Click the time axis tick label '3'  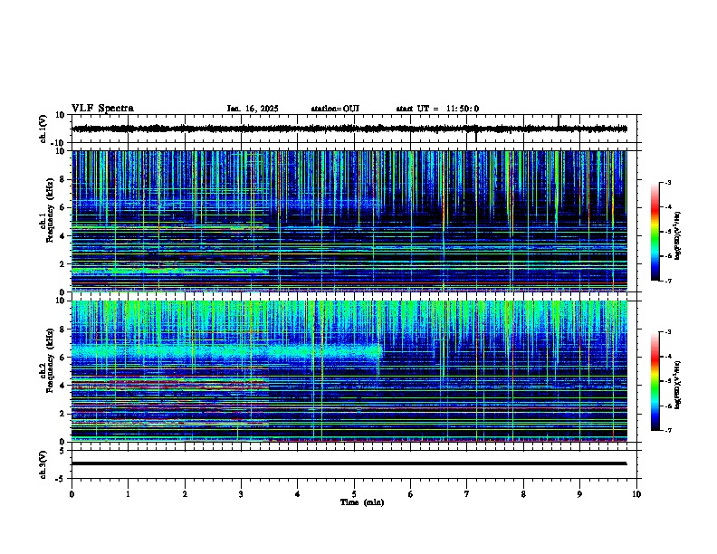pyautogui.click(x=241, y=494)
